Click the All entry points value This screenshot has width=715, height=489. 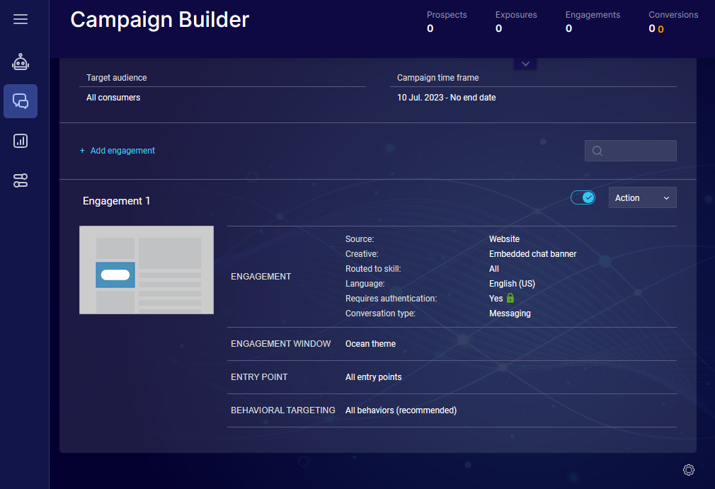(x=374, y=377)
